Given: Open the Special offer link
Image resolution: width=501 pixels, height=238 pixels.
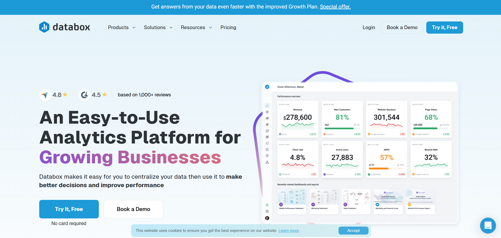Looking at the screenshot, I should pyautogui.click(x=335, y=7).
